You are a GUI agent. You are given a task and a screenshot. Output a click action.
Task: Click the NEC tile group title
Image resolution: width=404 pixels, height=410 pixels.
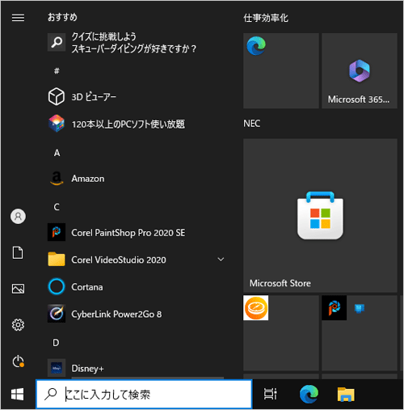point(251,124)
